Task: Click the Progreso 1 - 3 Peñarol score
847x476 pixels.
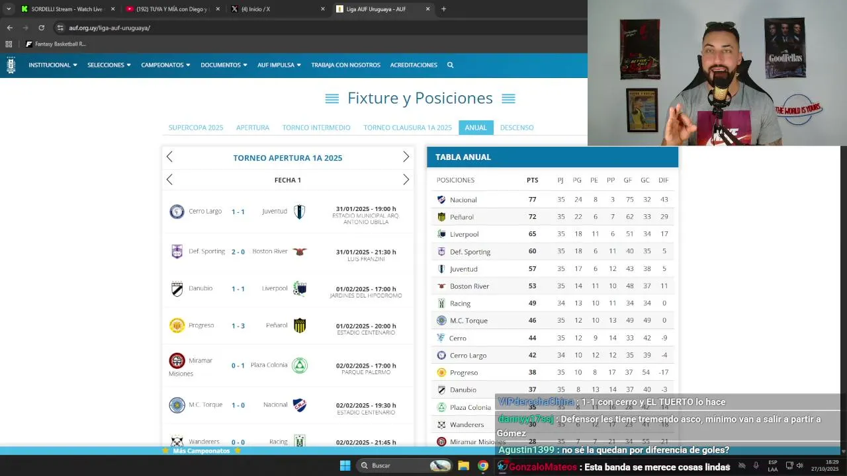Action: coord(238,326)
